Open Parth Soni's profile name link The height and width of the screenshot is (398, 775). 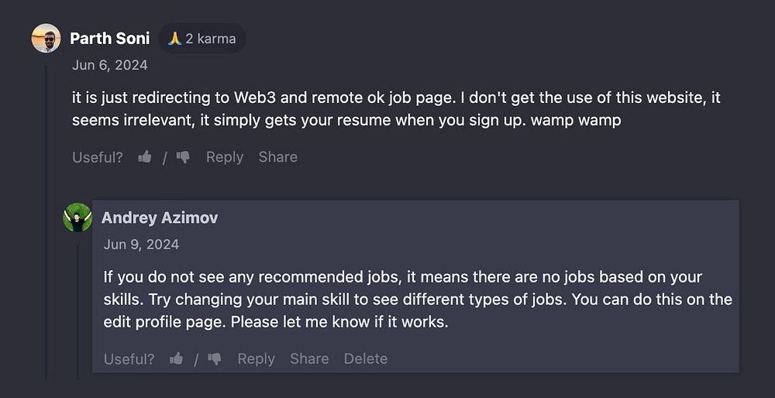point(109,38)
